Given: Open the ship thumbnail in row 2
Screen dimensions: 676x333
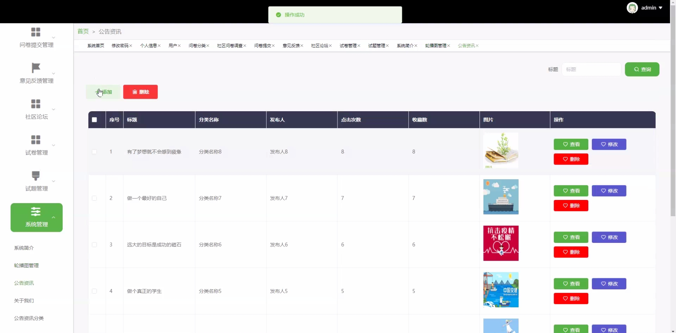Looking at the screenshot, I should click(501, 197).
